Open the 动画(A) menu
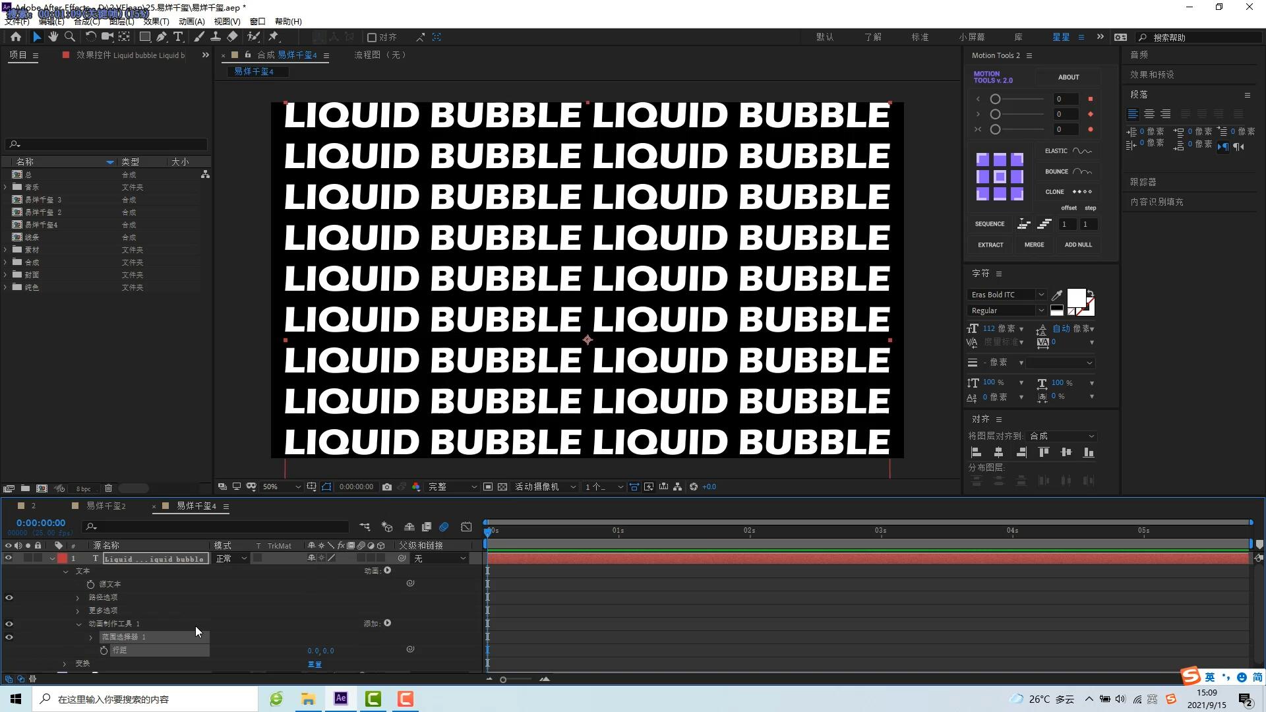This screenshot has width=1266, height=712. [192, 22]
